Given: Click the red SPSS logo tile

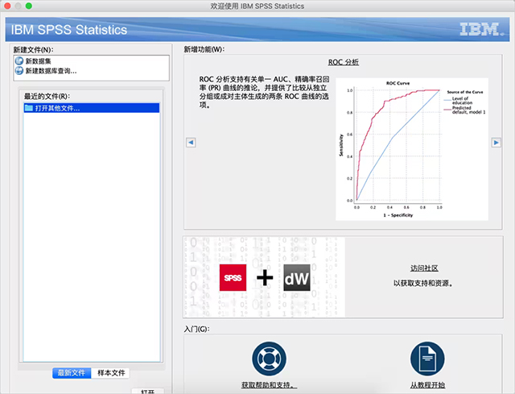Looking at the screenshot, I should 233,278.
